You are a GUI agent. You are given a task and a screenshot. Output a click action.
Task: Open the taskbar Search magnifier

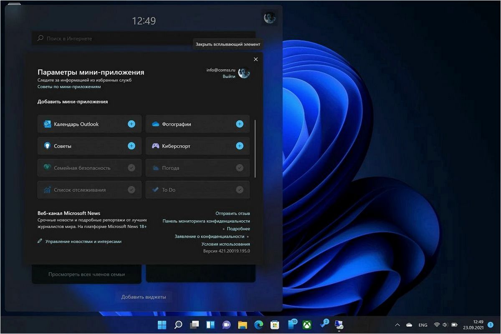[x=178, y=325]
